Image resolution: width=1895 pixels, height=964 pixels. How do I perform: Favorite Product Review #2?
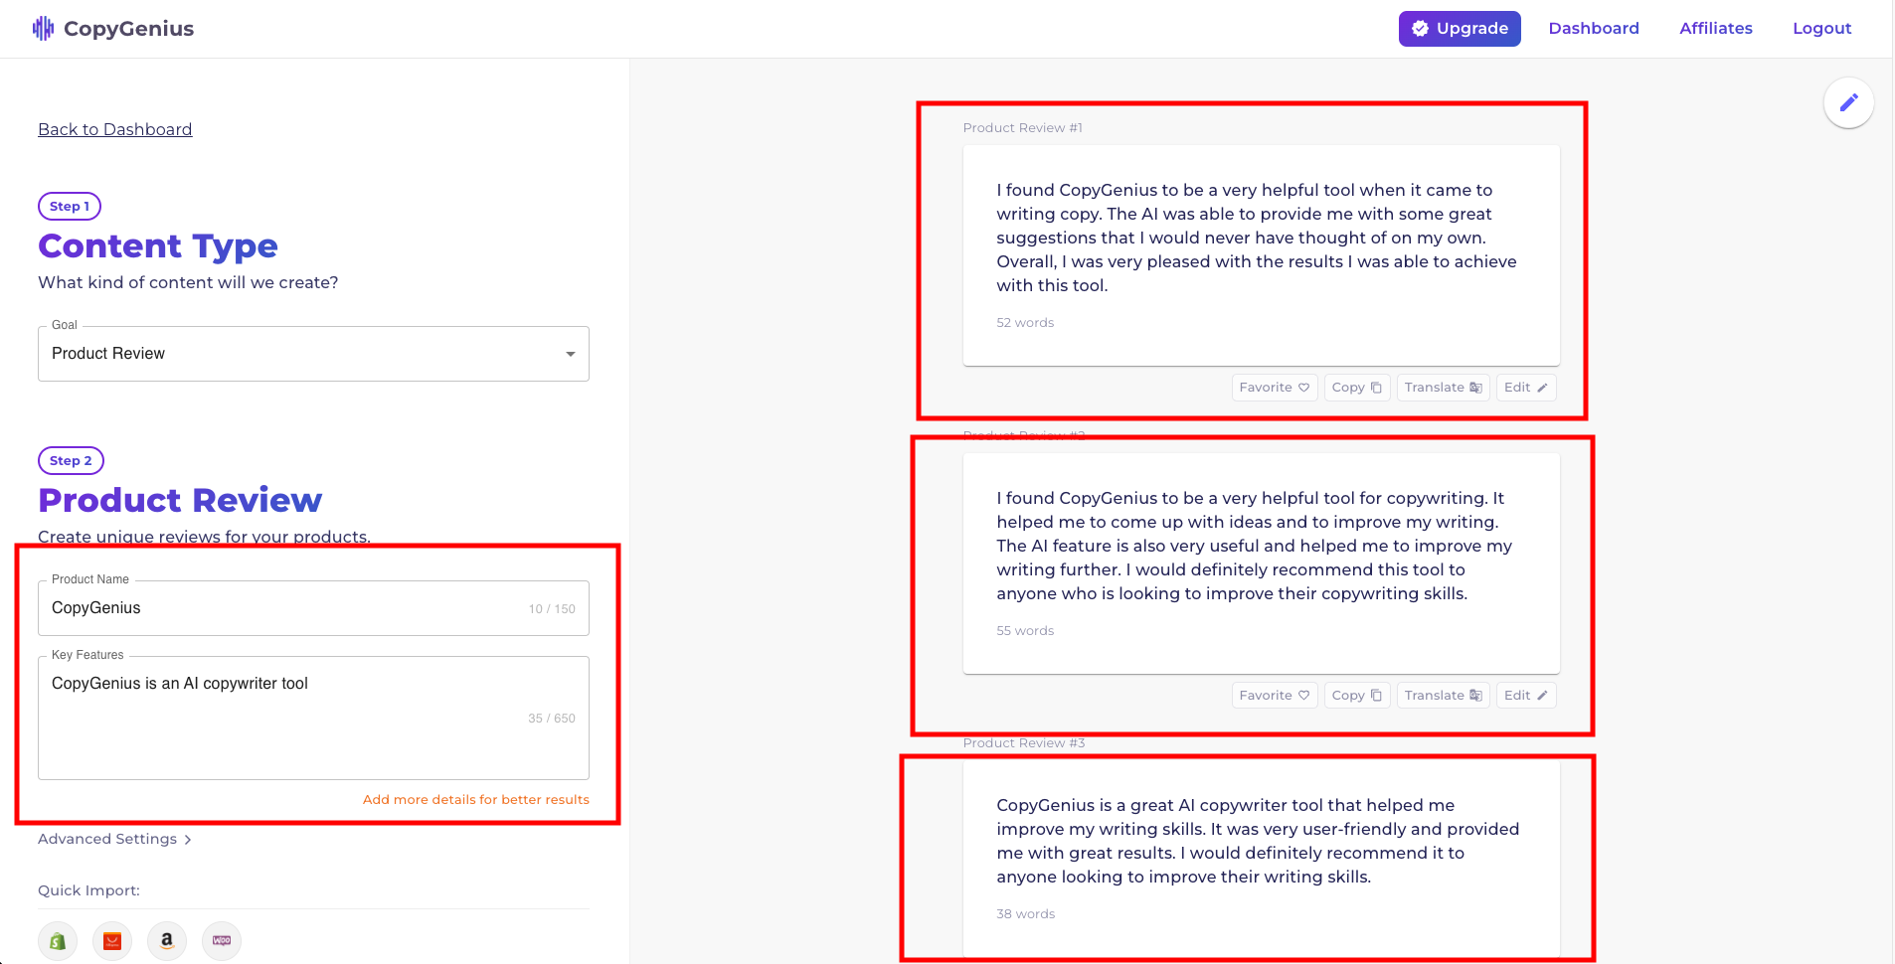tap(1274, 695)
